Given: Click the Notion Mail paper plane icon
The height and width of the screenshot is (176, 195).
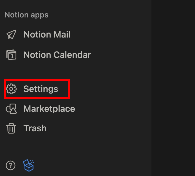Looking at the screenshot, I should tap(11, 35).
